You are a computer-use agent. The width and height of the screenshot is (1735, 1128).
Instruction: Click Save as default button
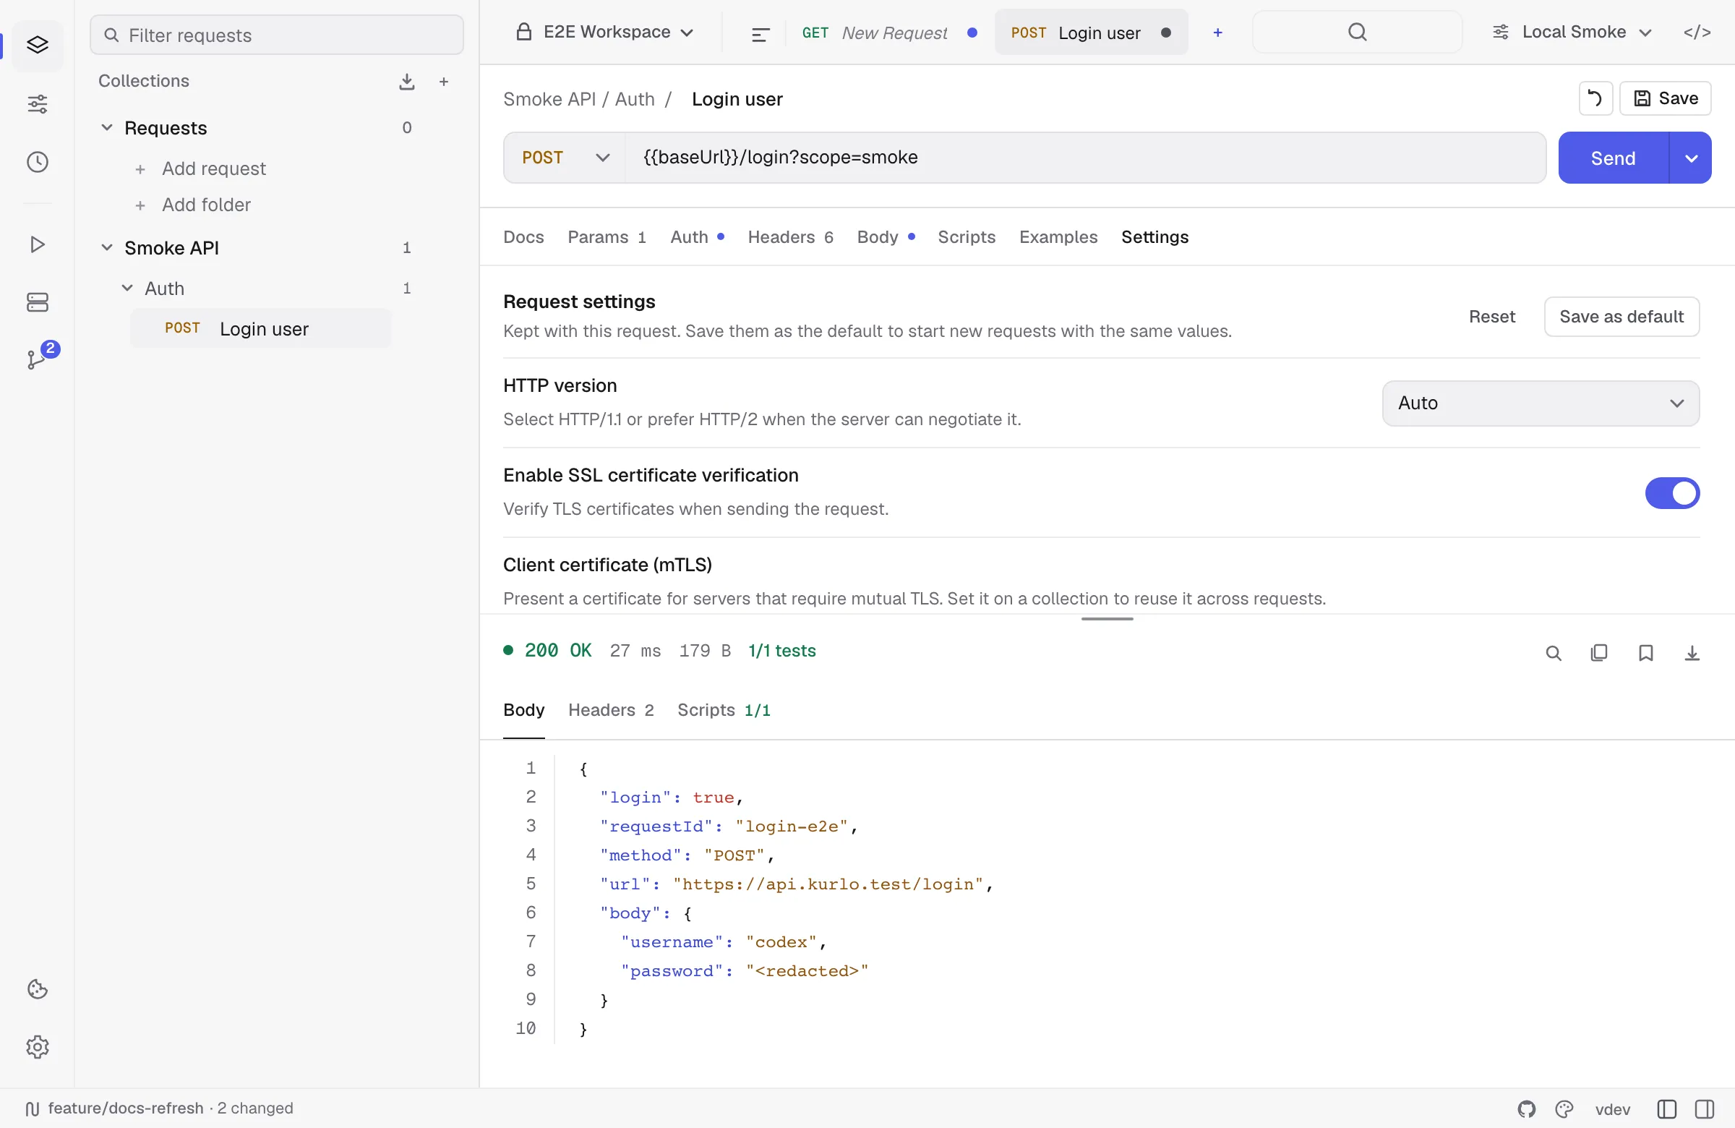[1622, 317]
